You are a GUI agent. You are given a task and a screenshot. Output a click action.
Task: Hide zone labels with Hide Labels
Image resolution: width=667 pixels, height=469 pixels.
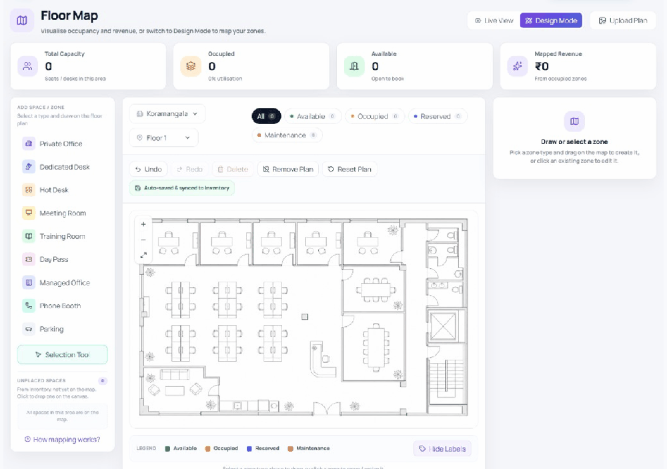(x=442, y=448)
